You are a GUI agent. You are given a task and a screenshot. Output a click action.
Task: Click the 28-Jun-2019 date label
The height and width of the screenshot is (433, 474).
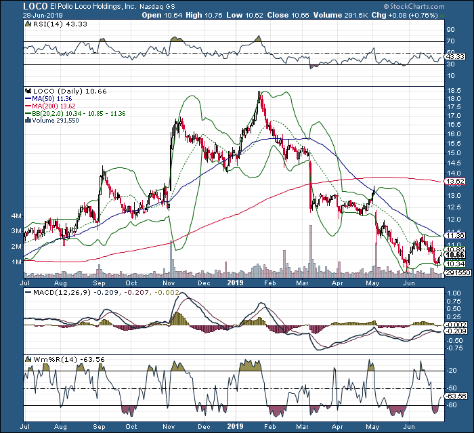[x=43, y=15]
